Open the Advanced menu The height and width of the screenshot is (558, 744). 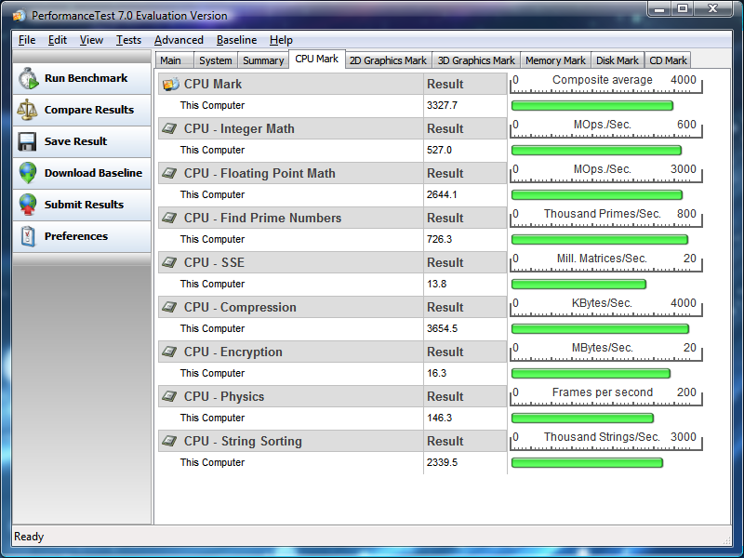click(179, 40)
